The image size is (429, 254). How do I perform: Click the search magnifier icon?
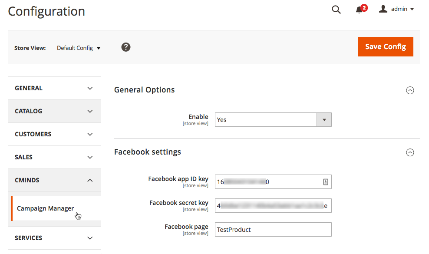point(336,10)
